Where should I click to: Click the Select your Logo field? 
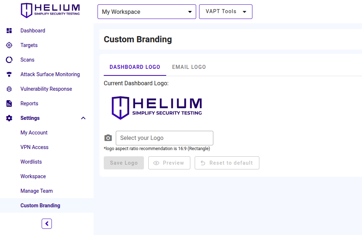tap(164, 138)
